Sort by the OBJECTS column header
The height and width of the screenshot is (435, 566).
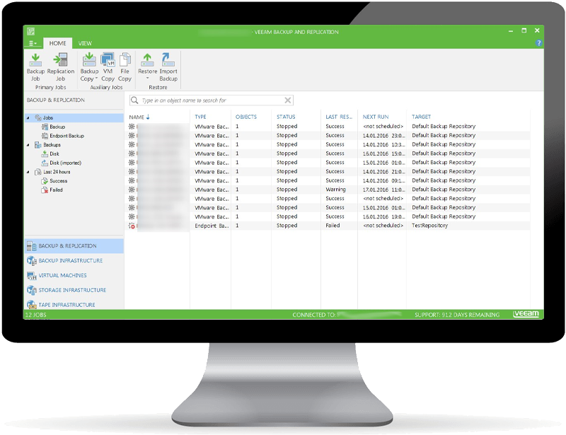[x=246, y=117]
